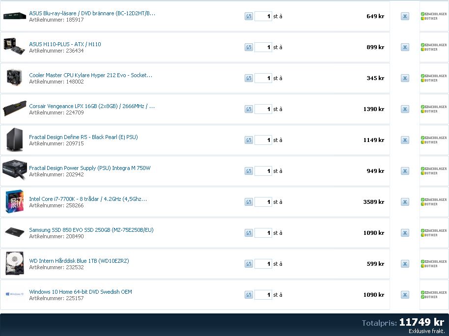Screen dimensions: 449x336
Task: Click the "Exklusive frakt." note
Action: pos(427,331)
